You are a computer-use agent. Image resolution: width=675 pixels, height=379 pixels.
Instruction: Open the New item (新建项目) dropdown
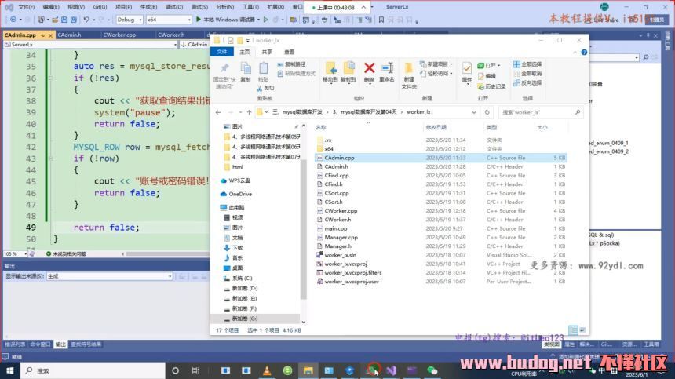coord(436,64)
